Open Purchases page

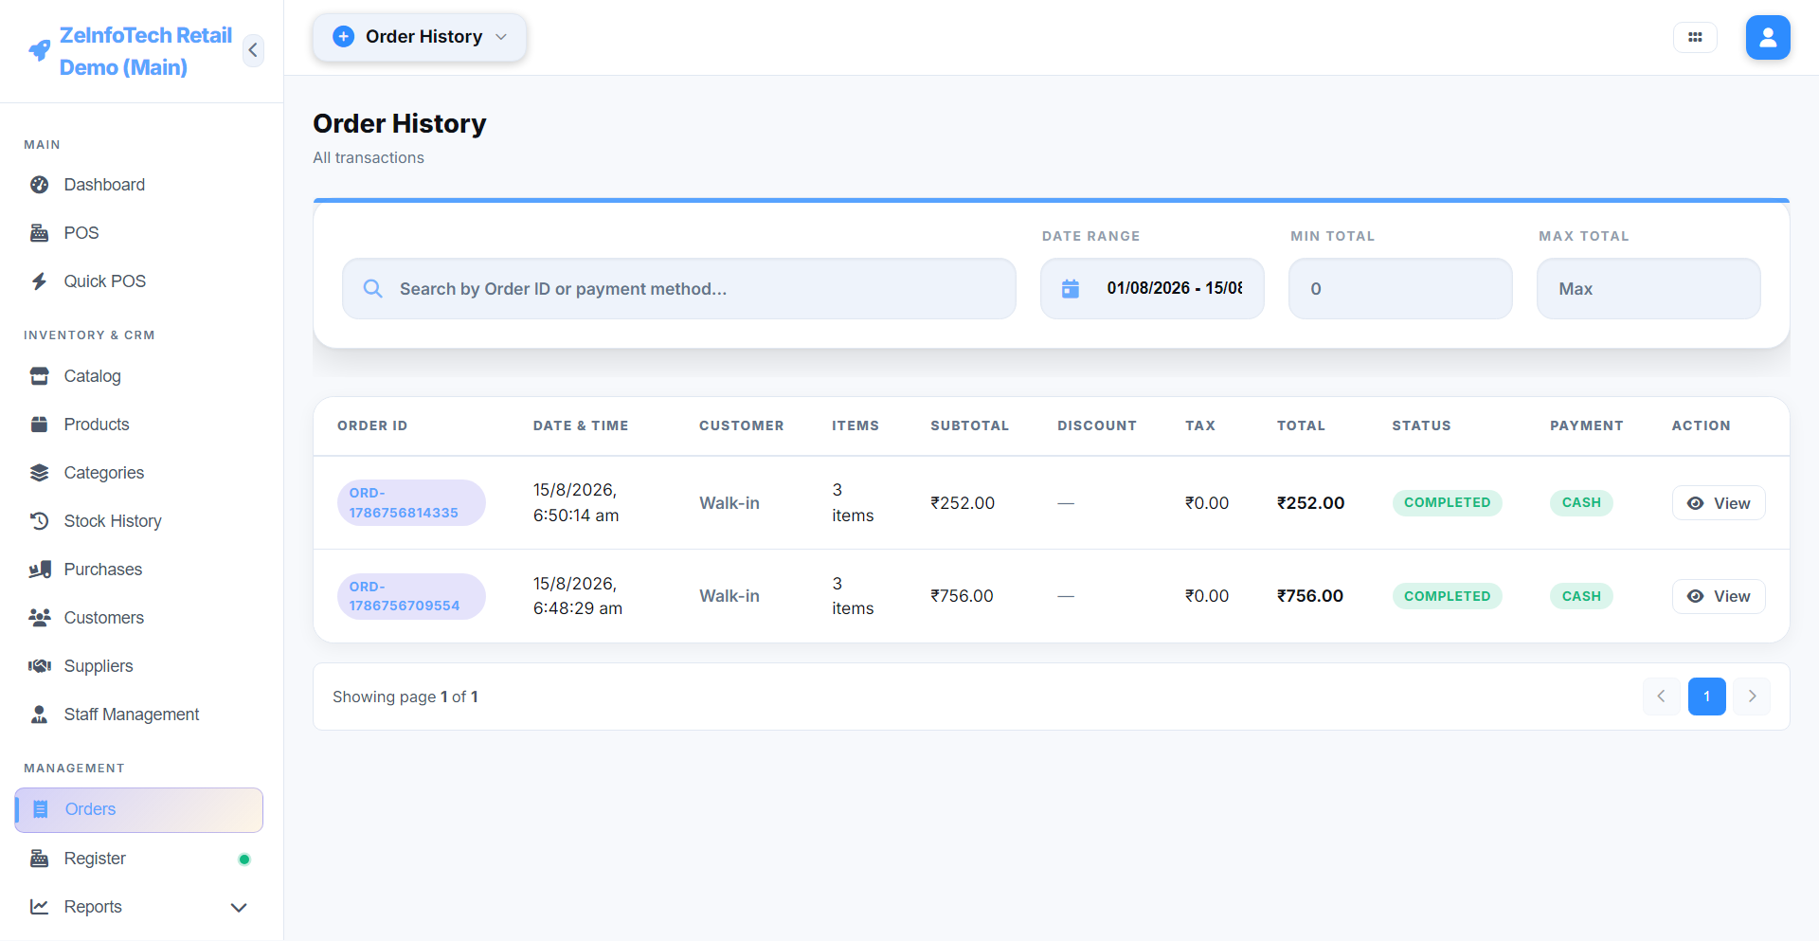138,570
